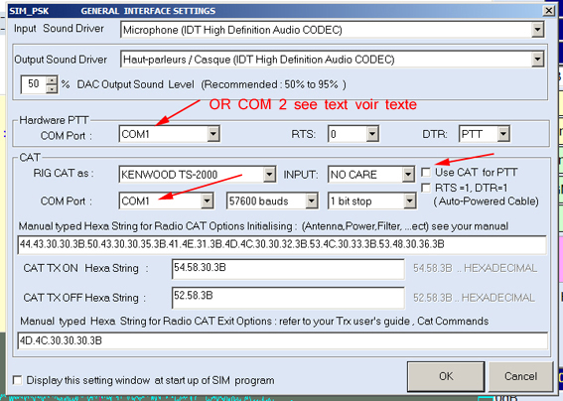The image size is (563, 401).
Task: Enable the Use CAT for PTT checkbox
Action: [426, 173]
